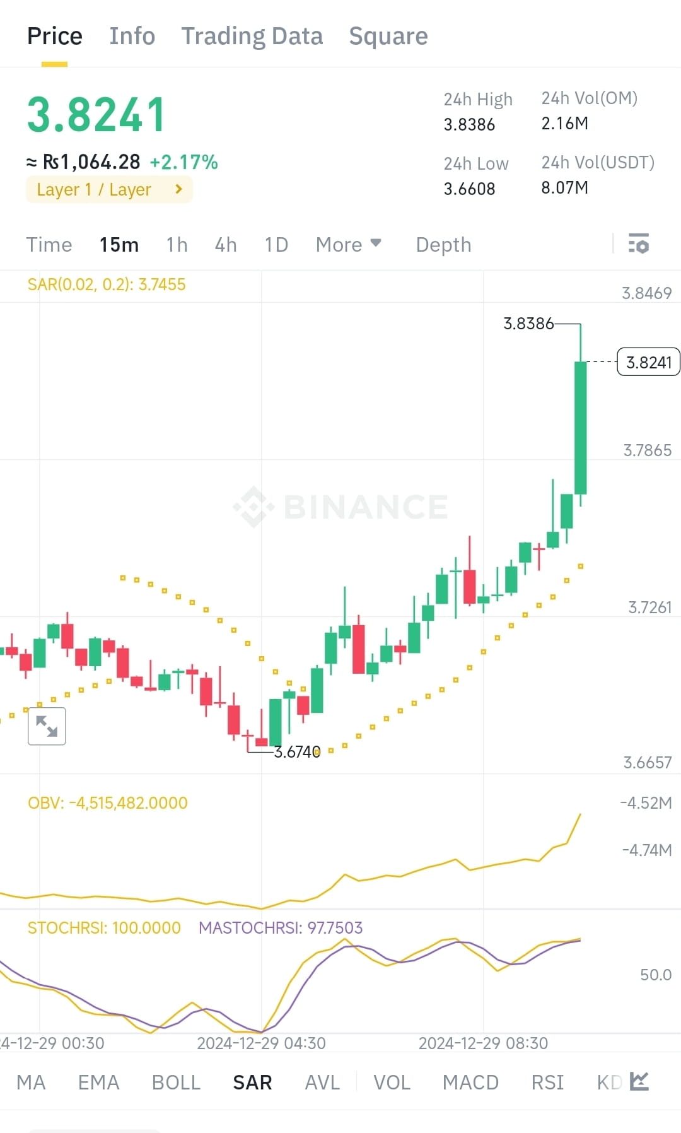Select the EMA indicator

pyautogui.click(x=98, y=1082)
